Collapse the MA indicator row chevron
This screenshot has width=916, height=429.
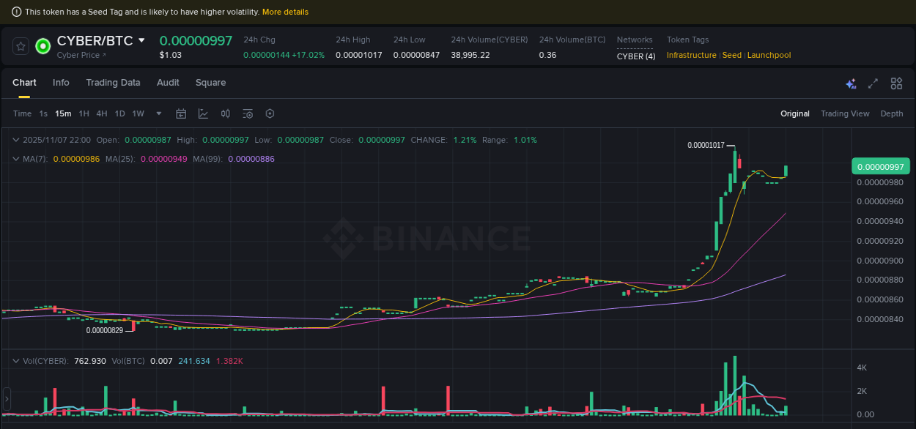(x=15, y=158)
